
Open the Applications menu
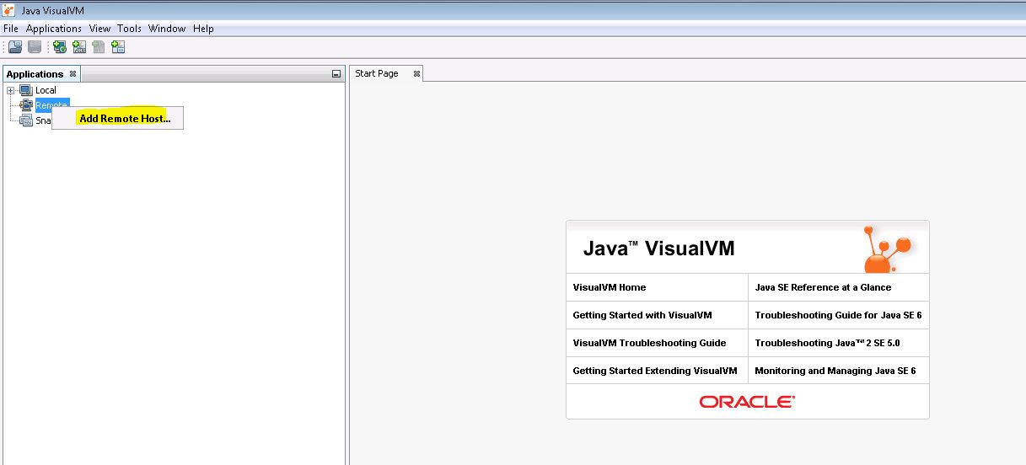click(x=54, y=29)
